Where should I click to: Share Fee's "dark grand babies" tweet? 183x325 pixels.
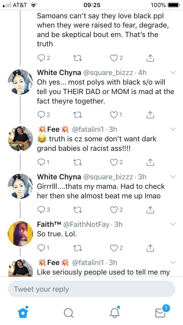[x=150, y=162]
